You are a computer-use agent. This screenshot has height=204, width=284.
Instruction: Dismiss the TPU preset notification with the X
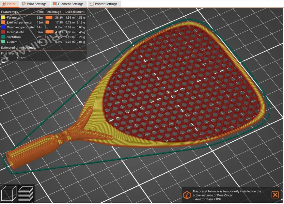coord(275,195)
